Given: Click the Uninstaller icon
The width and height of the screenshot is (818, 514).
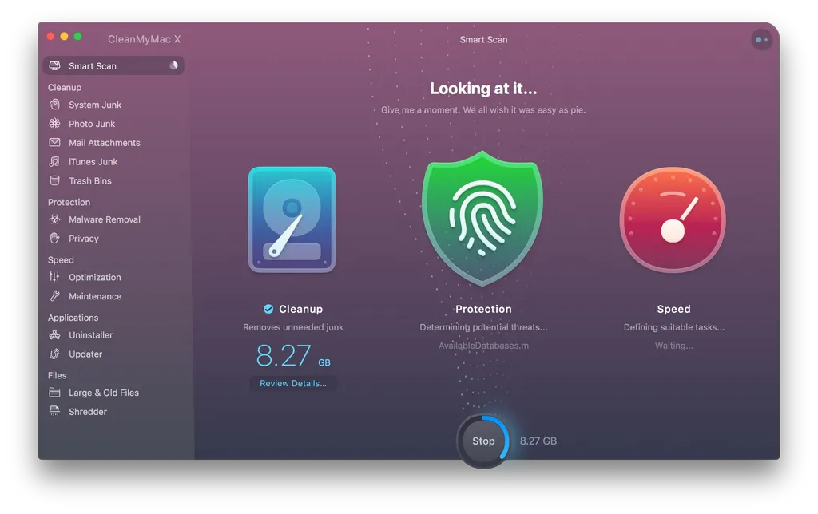Looking at the screenshot, I should (x=54, y=334).
